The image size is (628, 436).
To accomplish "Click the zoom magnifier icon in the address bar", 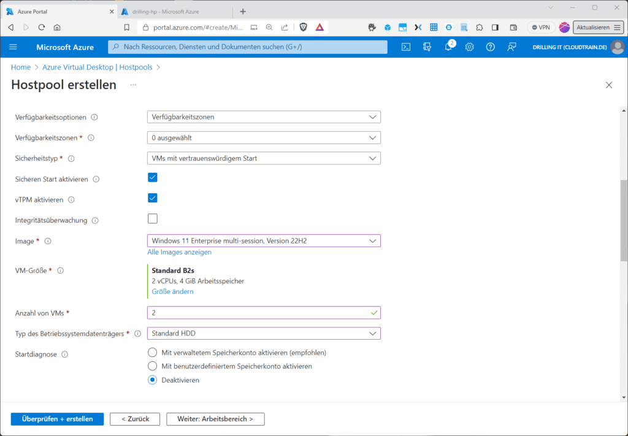I will [x=269, y=27].
